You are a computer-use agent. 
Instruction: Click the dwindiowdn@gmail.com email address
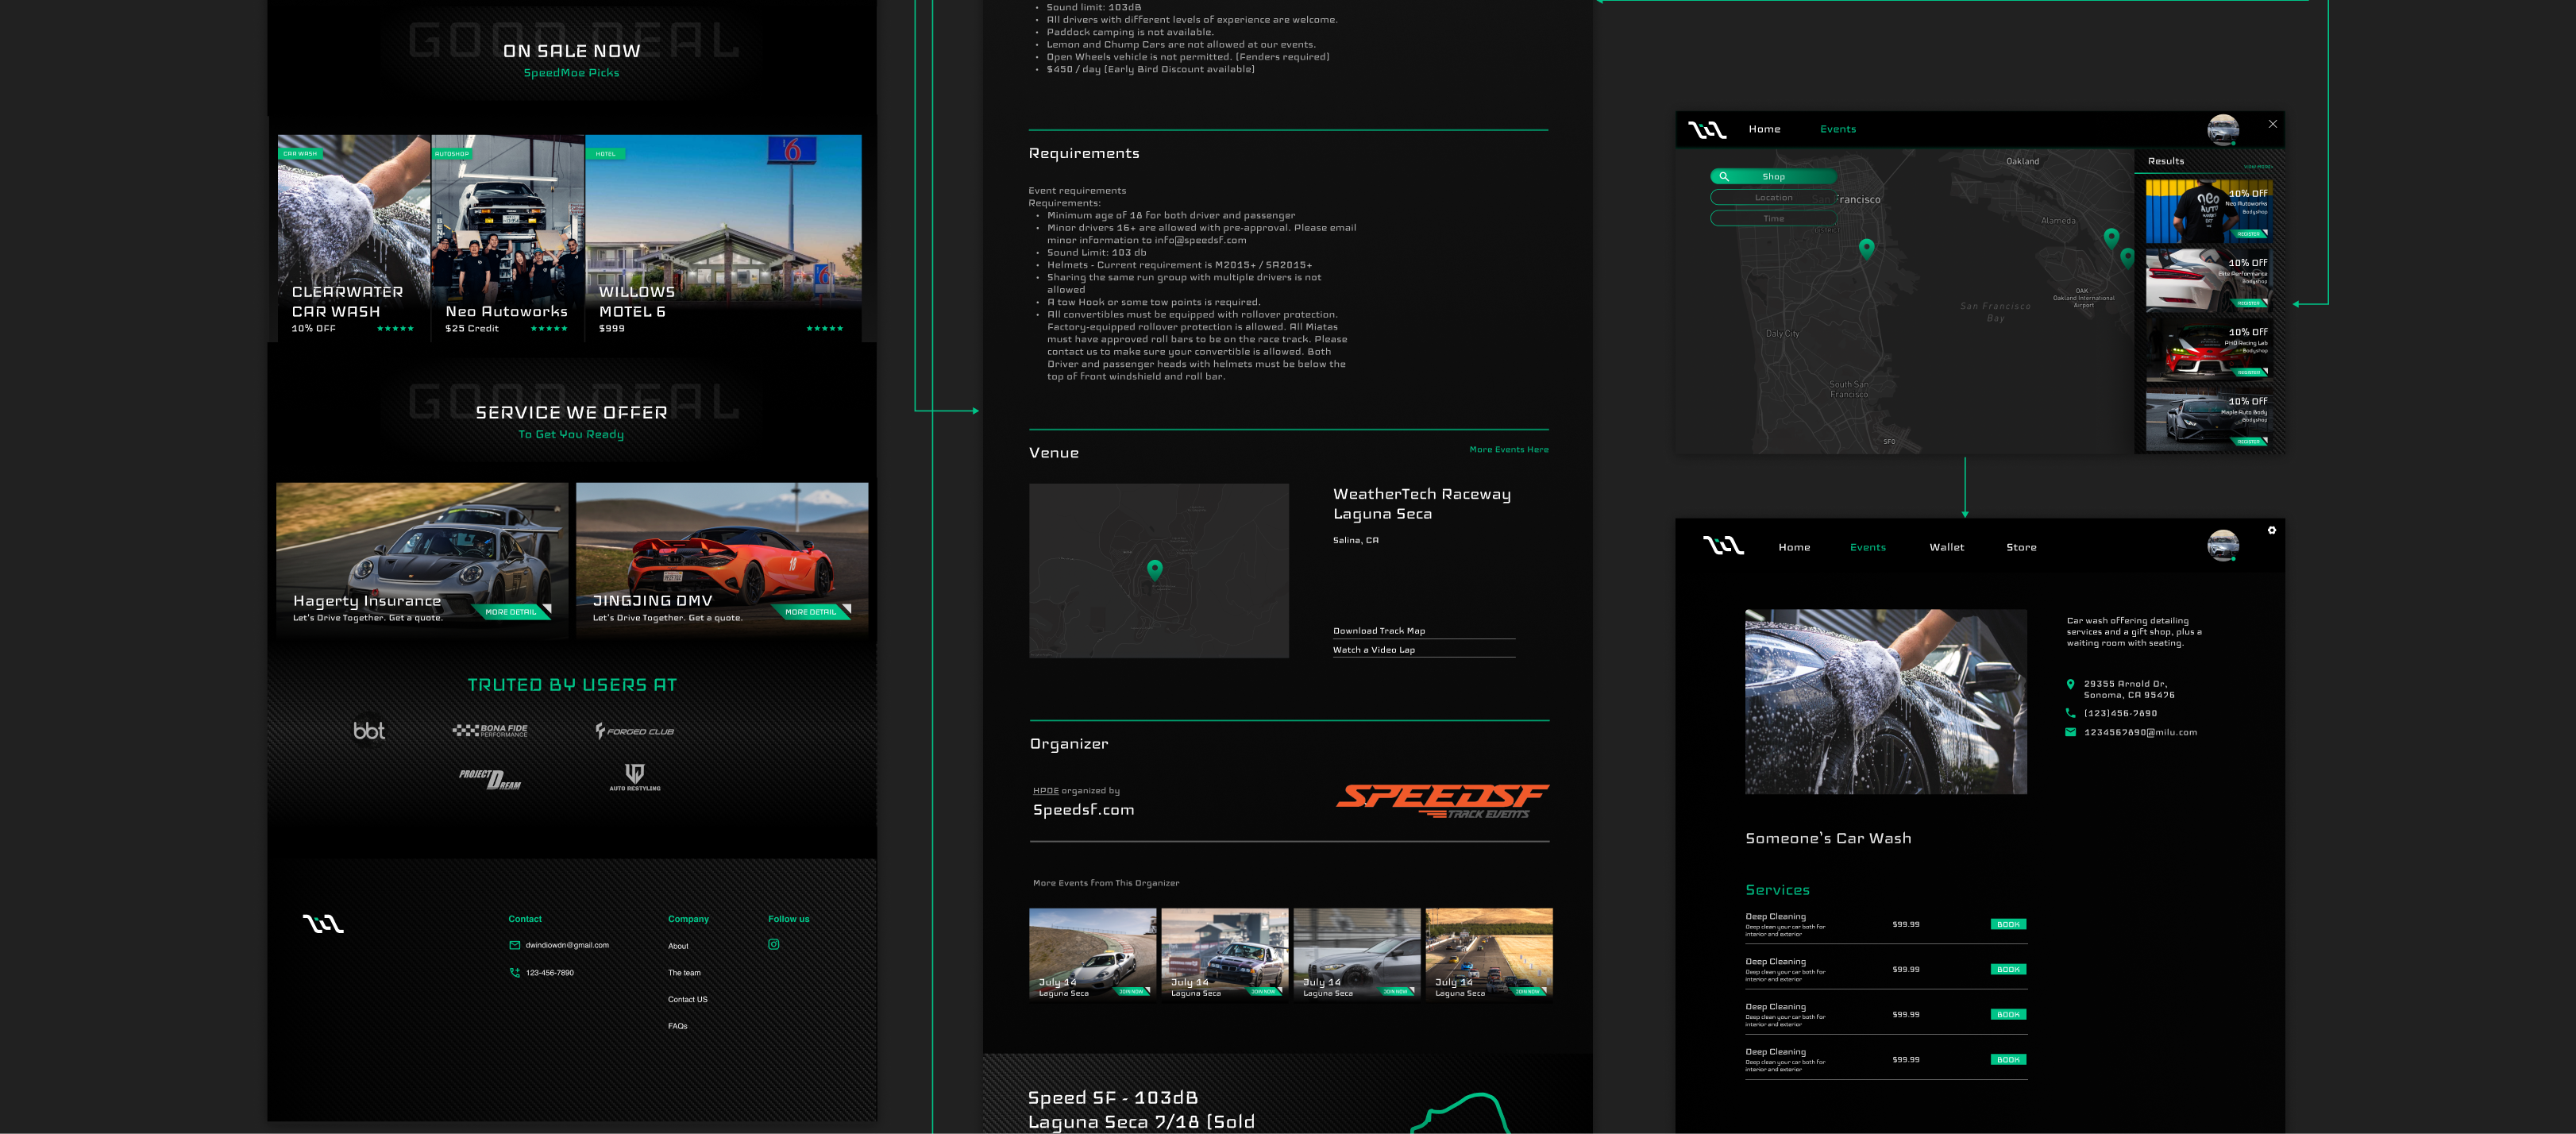pos(567,945)
